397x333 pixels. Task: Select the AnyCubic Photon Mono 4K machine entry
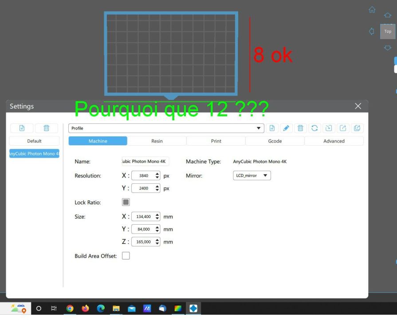pyautogui.click(x=34, y=154)
